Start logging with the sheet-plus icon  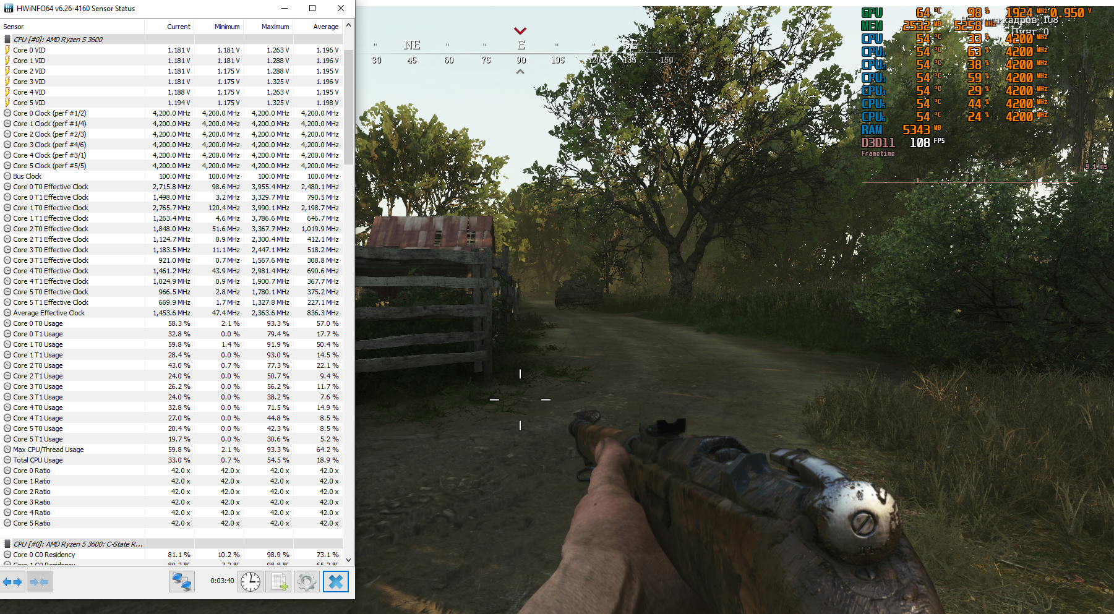278,582
